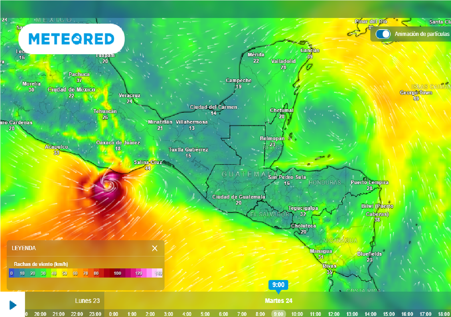Image resolution: width=451 pixels, height=317 pixels.
Task: Click the Ciudad de México label
Action: [71, 89]
